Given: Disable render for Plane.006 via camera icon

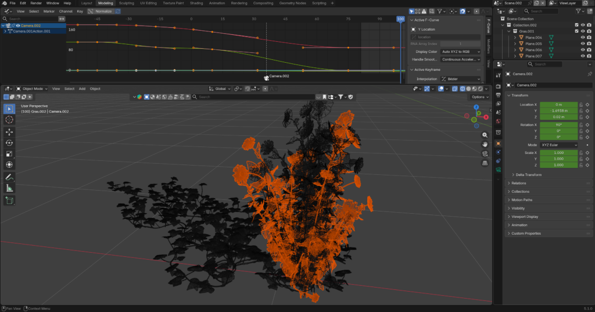Looking at the screenshot, I should pyautogui.click(x=589, y=50).
